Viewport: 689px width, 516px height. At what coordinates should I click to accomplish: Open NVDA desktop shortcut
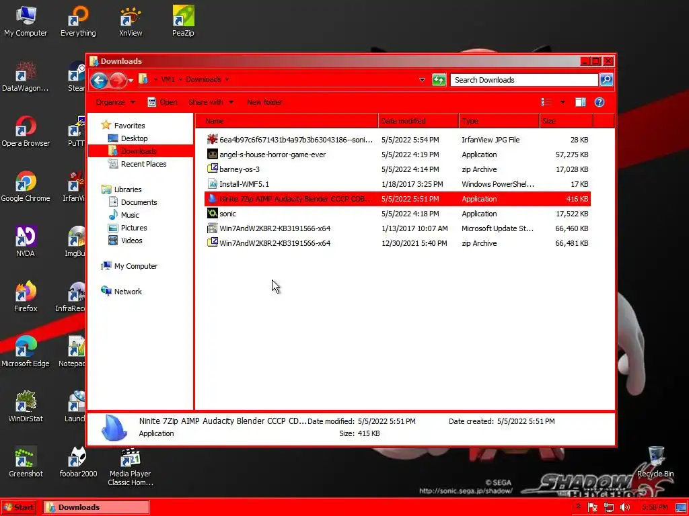[x=26, y=241]
